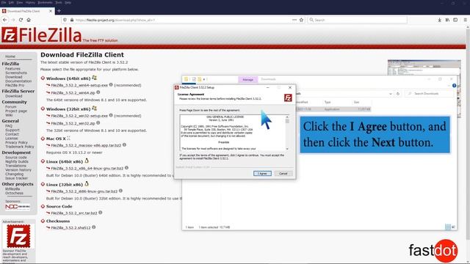Open the Edit menu in Firefox

11,2
